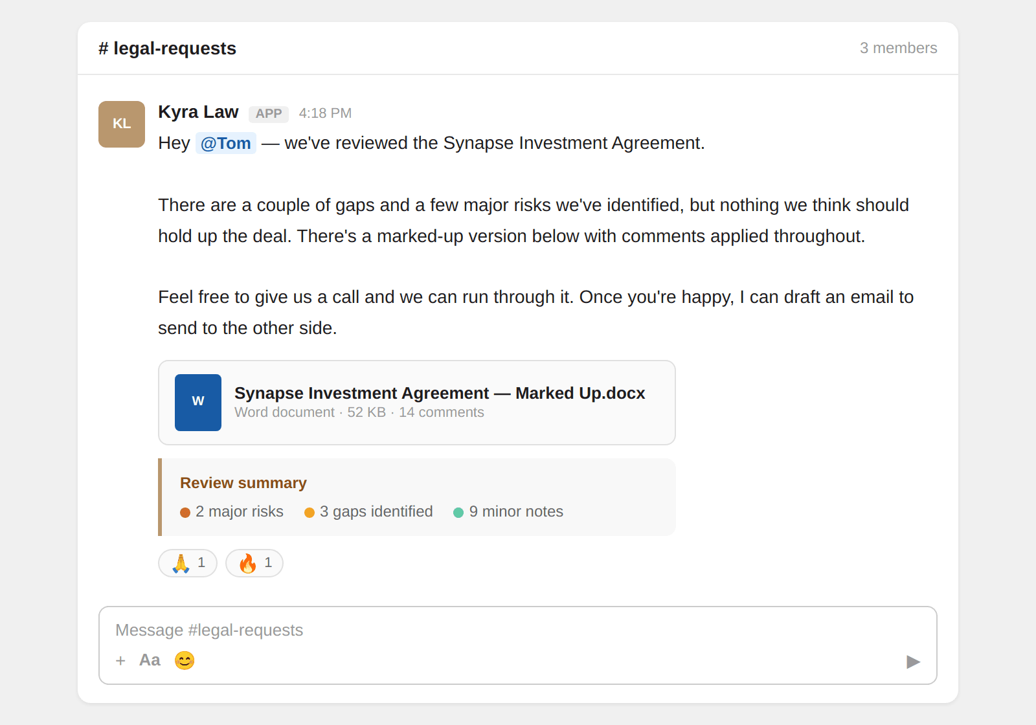This screenshot has height=725, width=1036.
Task: Click the Kyra Law sender name
Action: 198,112
